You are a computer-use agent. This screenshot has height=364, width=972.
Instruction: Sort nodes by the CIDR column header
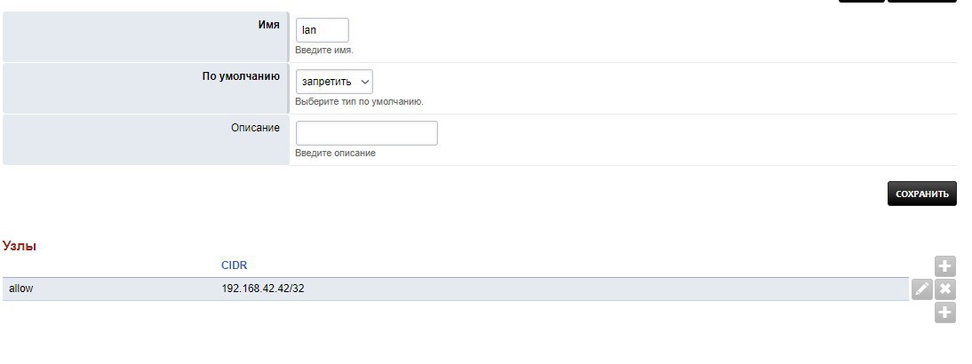(234, 265)
